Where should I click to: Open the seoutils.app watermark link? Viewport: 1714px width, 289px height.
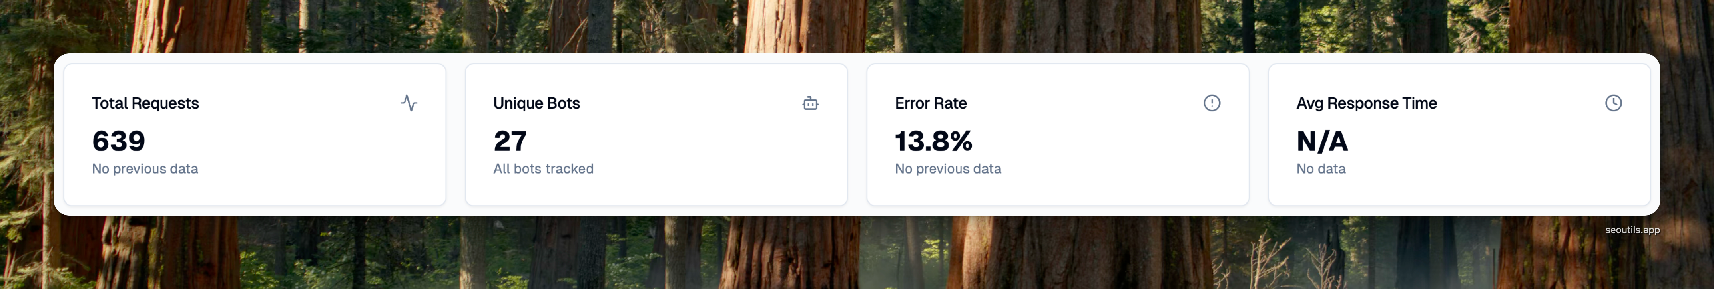pos(1632,230)
